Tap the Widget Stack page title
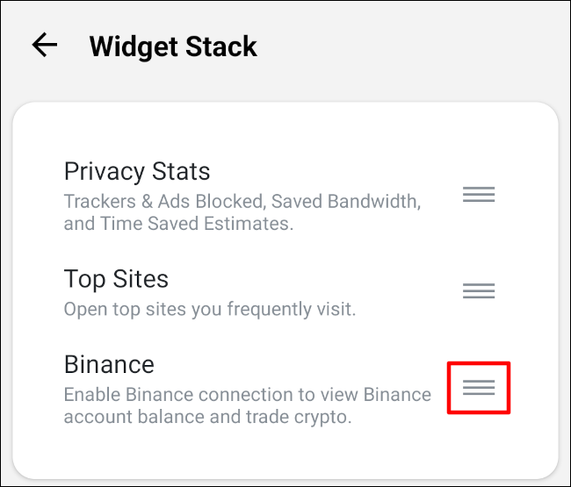This screenshot has height=487, width=571. pos(173,47)
